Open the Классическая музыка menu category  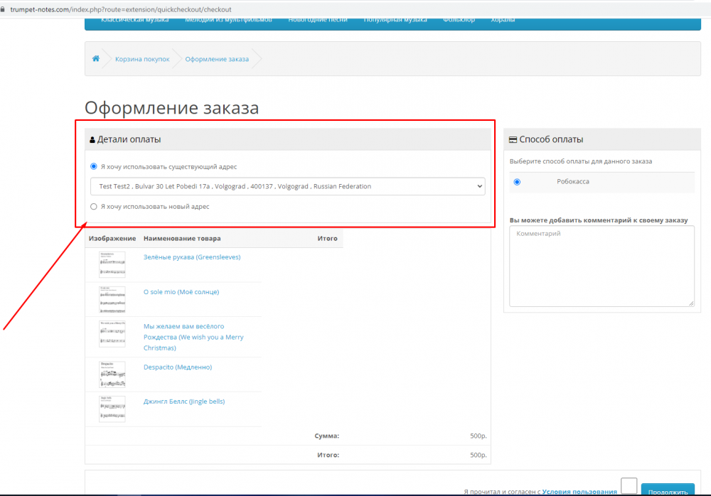coord(134,19)
